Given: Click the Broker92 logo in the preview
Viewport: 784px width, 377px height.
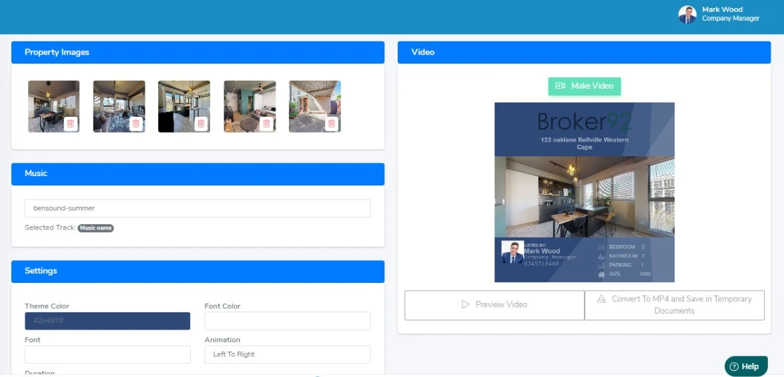Looking at the screenshot, I should [584, 122].
